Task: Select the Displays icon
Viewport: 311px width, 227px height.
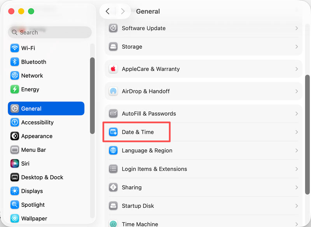Action: point(14,191)
